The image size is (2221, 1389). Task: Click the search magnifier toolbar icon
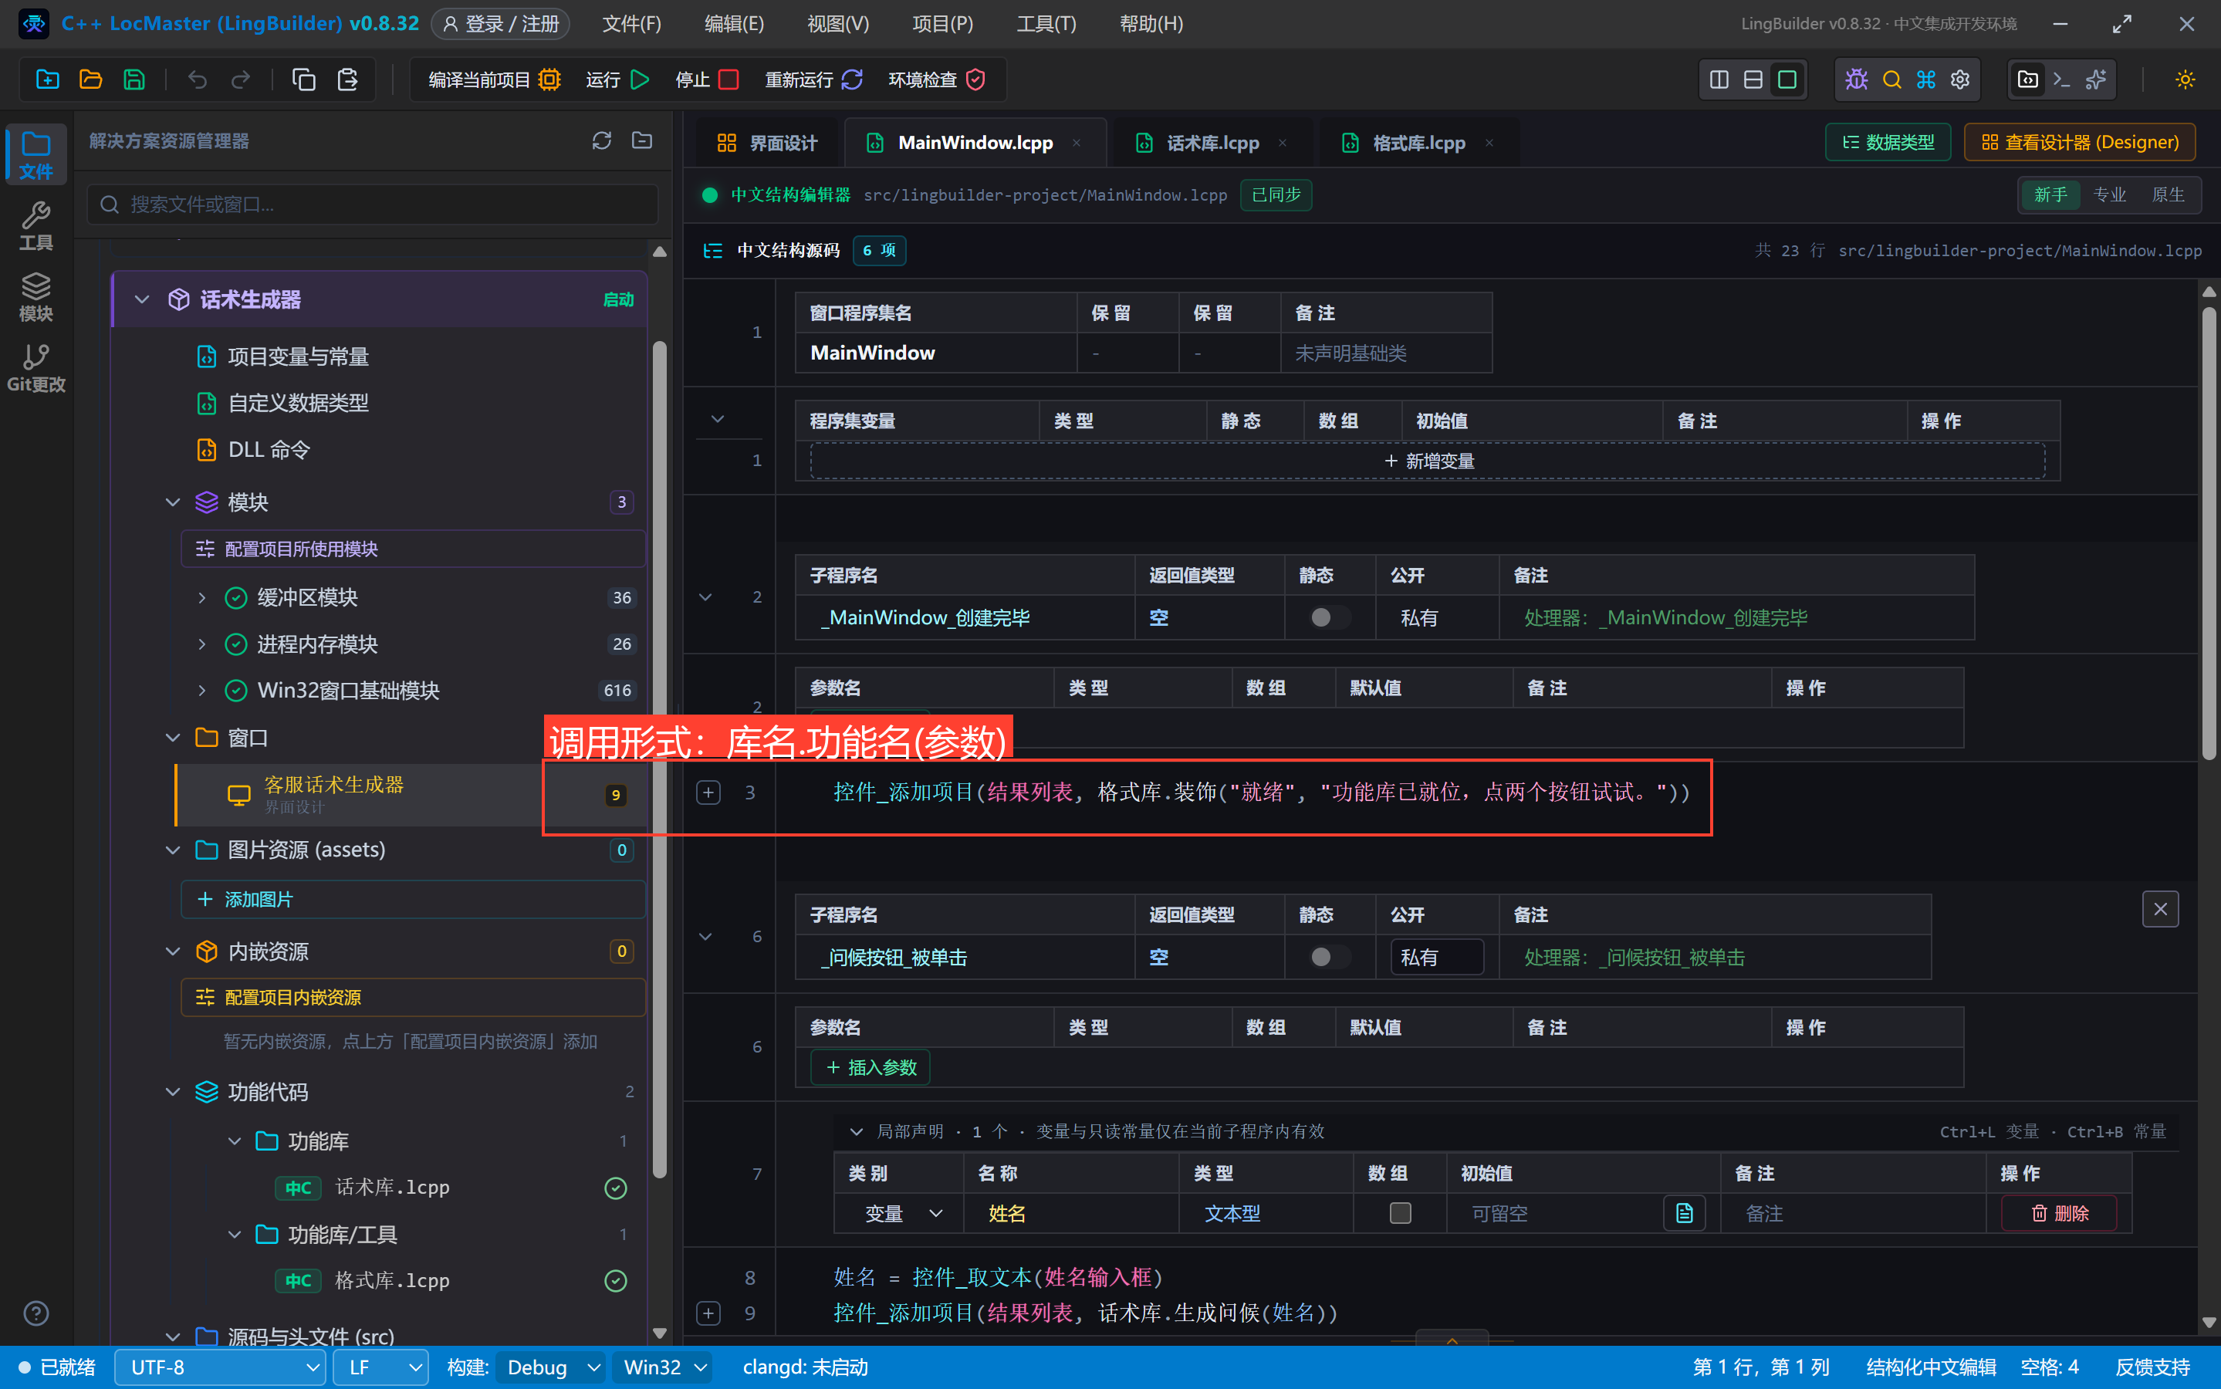click(x=1891, y=80)
